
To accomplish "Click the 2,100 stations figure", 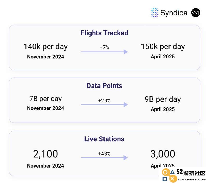I will click(x=45, y=154).
